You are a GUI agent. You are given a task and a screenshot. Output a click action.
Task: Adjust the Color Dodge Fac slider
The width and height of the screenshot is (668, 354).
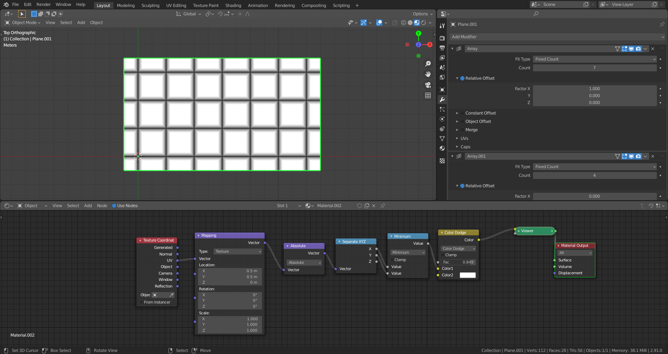click(458, 262)
